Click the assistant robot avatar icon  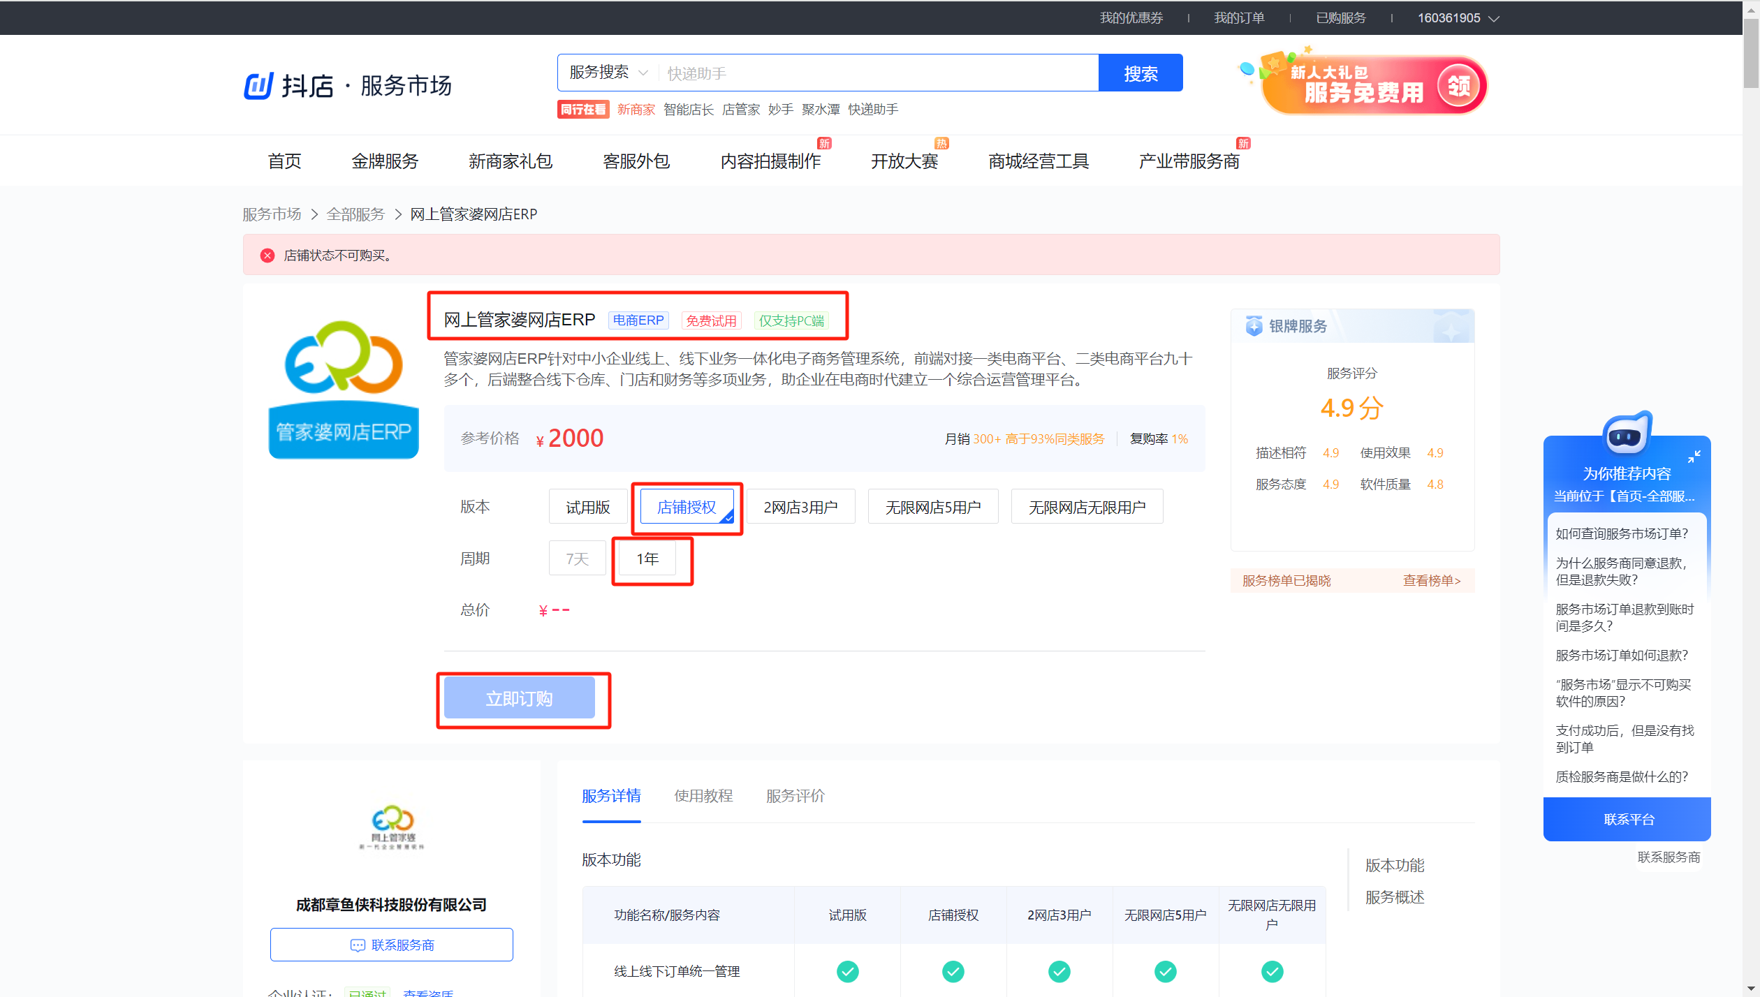1627,433
